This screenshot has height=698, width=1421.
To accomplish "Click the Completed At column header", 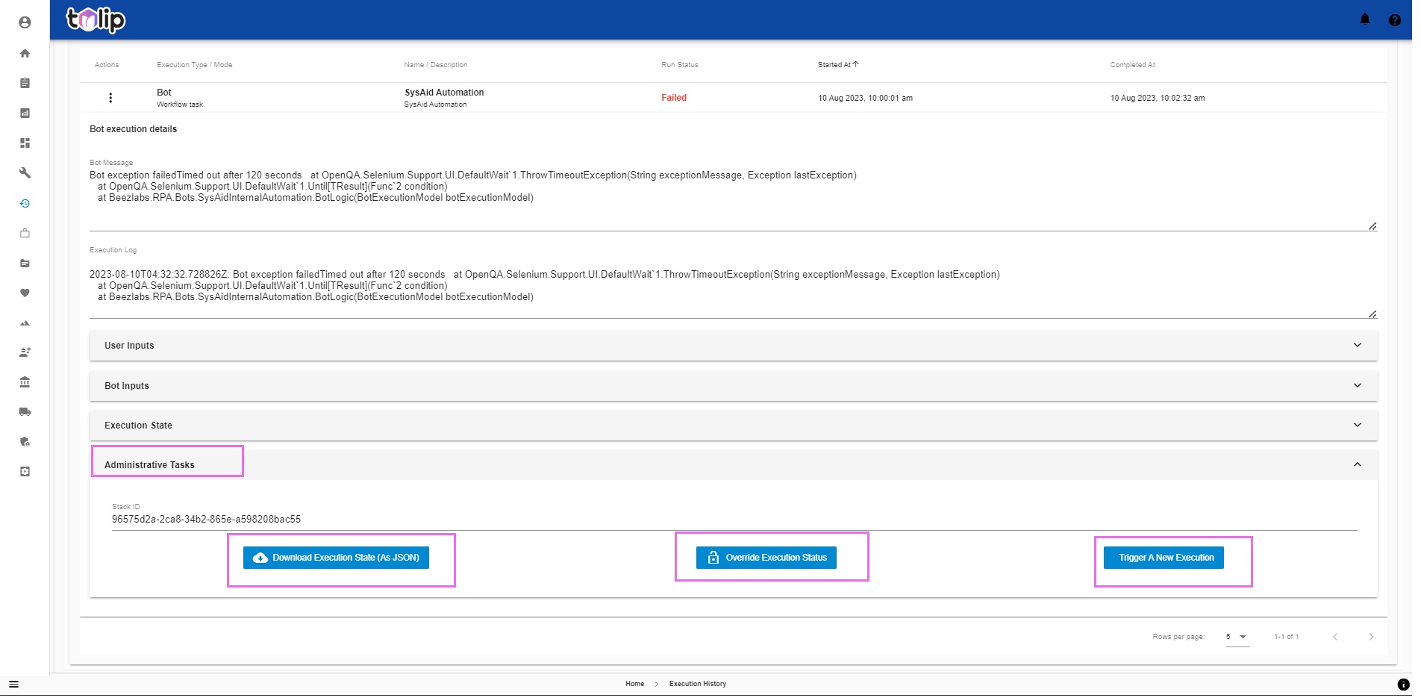I will pyautogui.click(x=1132, y=65).
